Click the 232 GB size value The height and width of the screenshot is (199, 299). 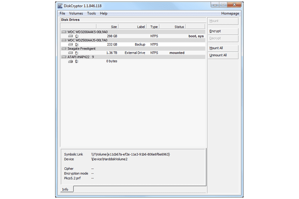tap(112, 45)
